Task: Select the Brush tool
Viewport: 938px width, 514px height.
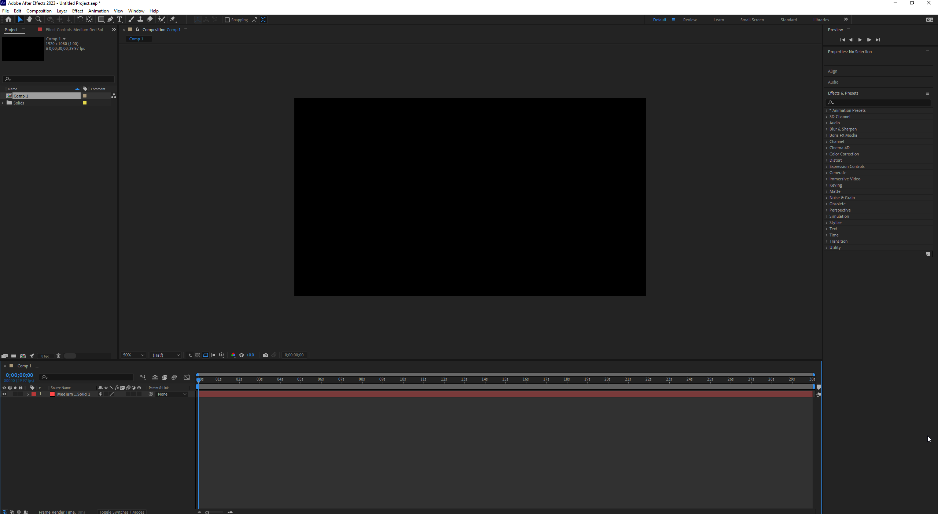Action: [131, 19]
